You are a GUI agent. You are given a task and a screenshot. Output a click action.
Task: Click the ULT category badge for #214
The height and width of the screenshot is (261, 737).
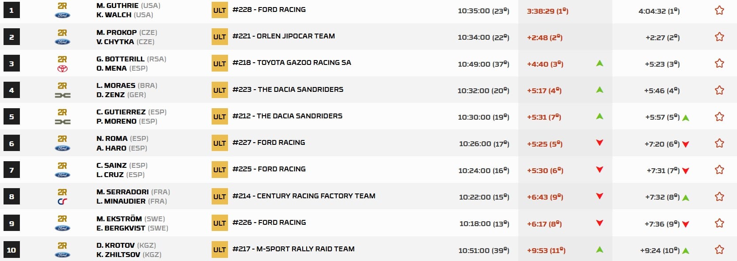[220, 197]
